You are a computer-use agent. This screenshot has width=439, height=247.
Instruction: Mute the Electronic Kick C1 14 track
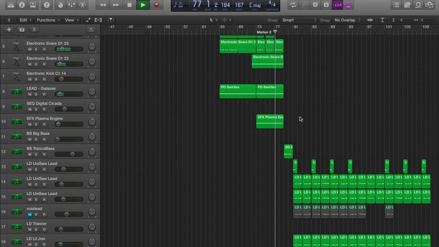pos(29,79)
